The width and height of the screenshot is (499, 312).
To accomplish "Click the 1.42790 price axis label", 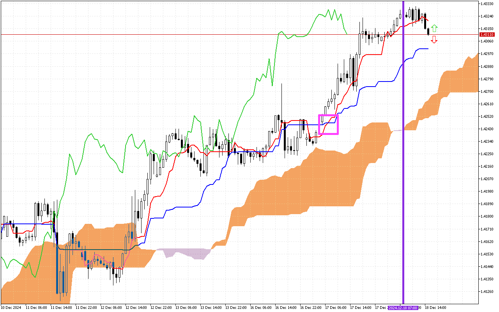I will pos(486,79).
